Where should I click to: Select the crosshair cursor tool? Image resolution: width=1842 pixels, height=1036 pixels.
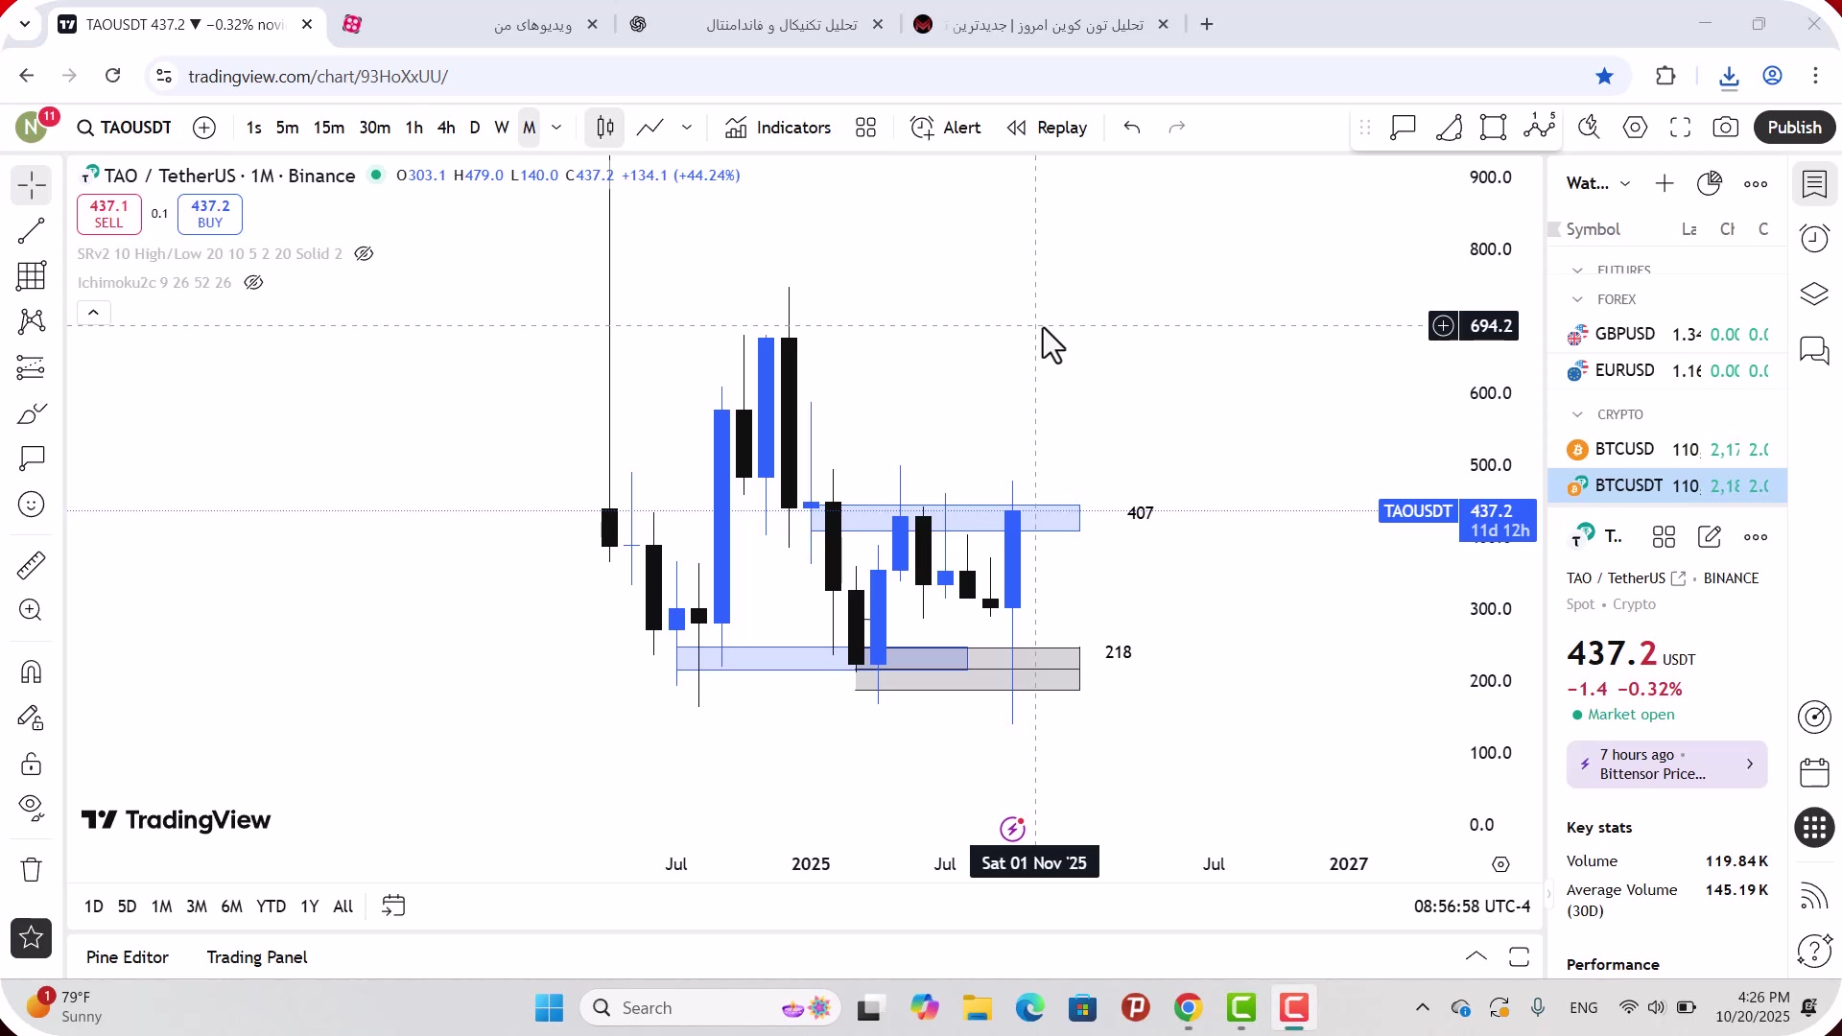pos(31,184)
